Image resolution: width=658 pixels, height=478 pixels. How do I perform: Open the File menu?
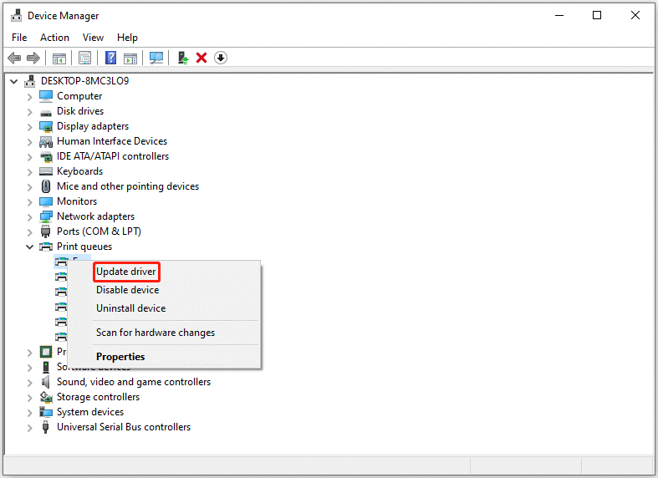[19, 38]
